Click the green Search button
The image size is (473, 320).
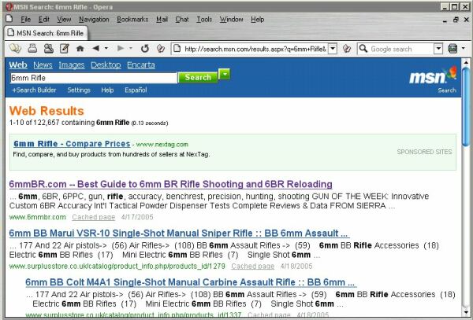point(198,77)
